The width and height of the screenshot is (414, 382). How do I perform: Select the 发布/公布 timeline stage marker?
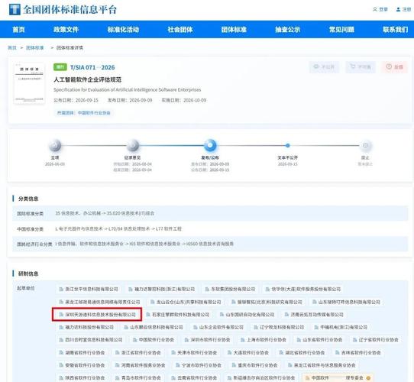coord(210,145)
